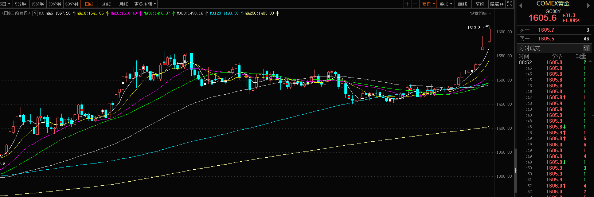Open trade details with 详 button
This screenshot has height=197, width=594.
click(586, 48)
